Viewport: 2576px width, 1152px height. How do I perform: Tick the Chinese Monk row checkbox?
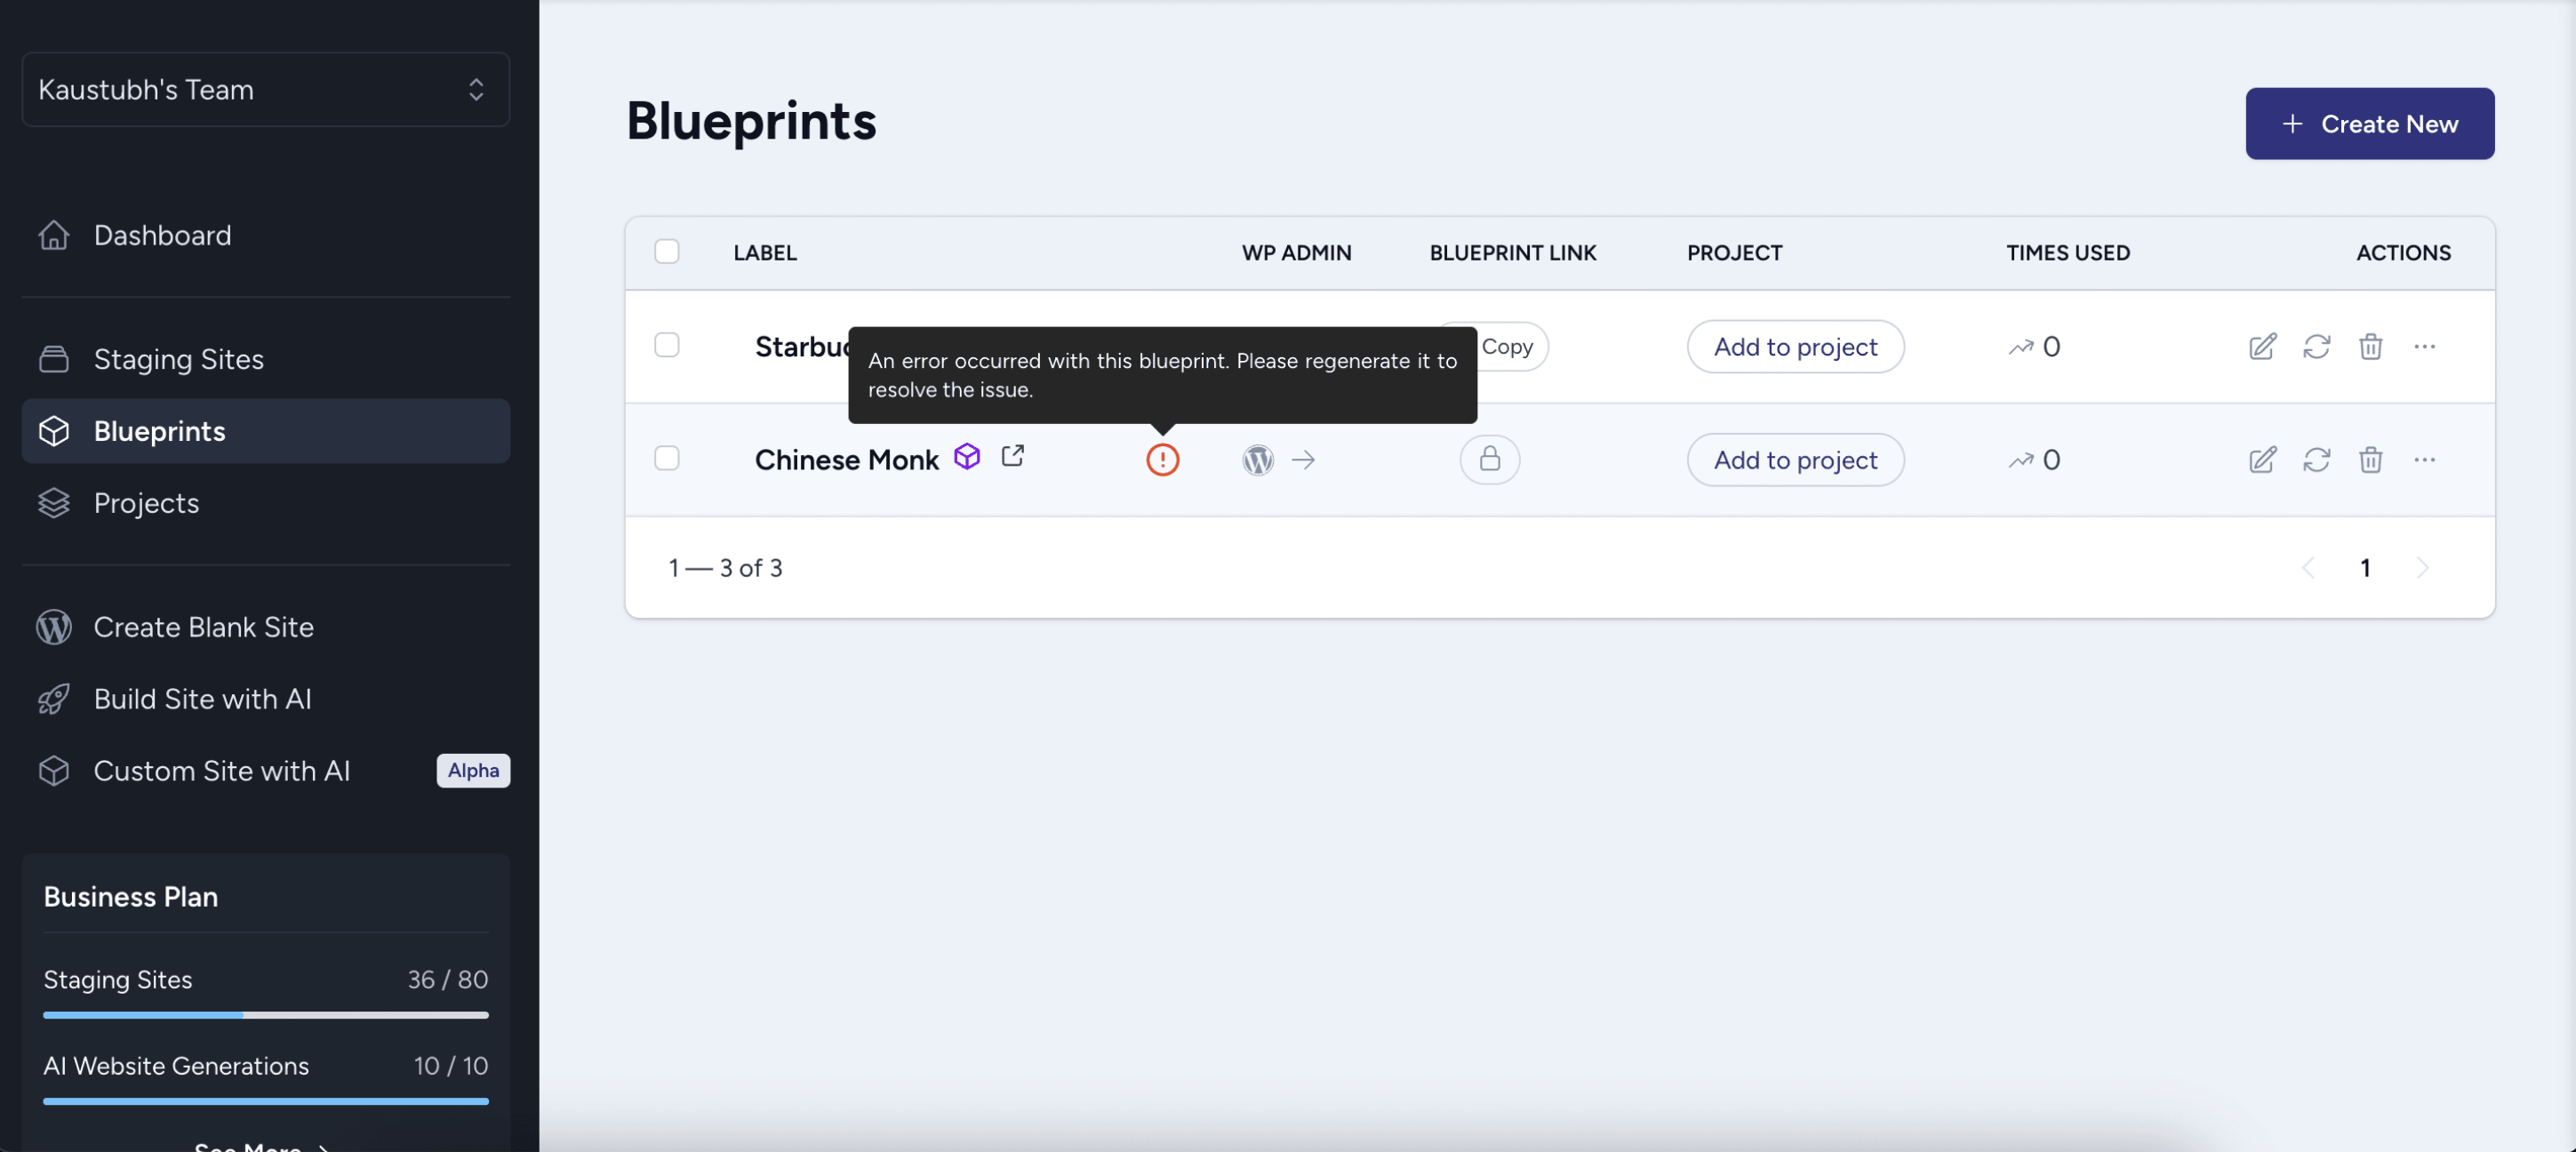coord(667,458)
